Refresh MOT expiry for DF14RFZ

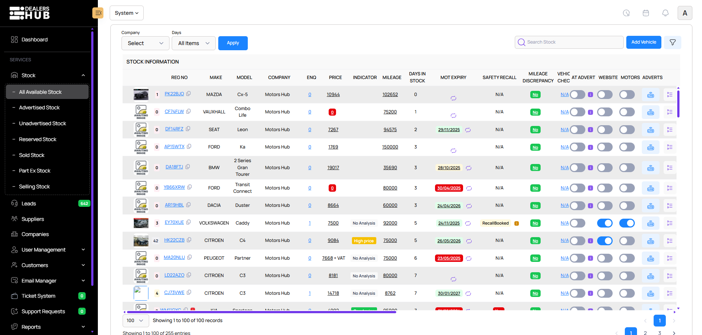(x=468, y=130)
